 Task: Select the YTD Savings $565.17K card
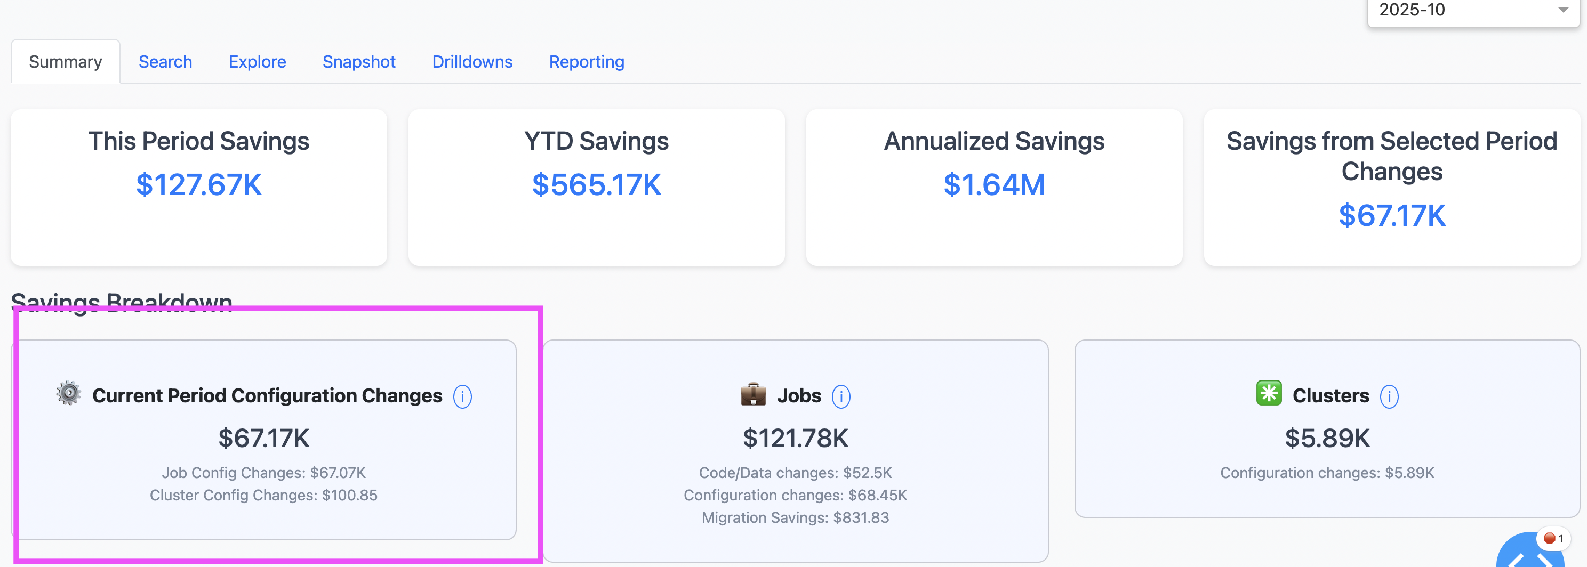point(596,188)
